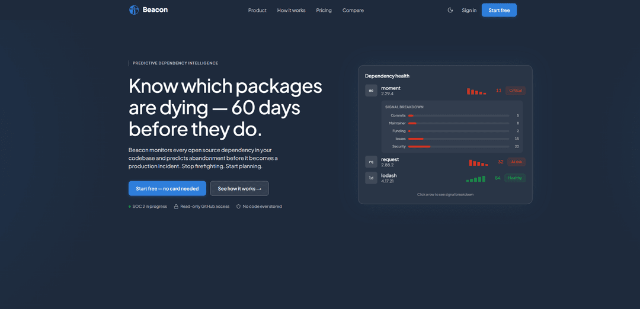
Task: Click the main headline 'Know which packages'
Action: coord(225,86)
